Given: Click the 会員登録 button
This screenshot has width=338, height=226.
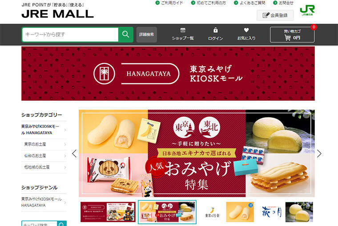Looking at the screenshot, I should point(275,15).
